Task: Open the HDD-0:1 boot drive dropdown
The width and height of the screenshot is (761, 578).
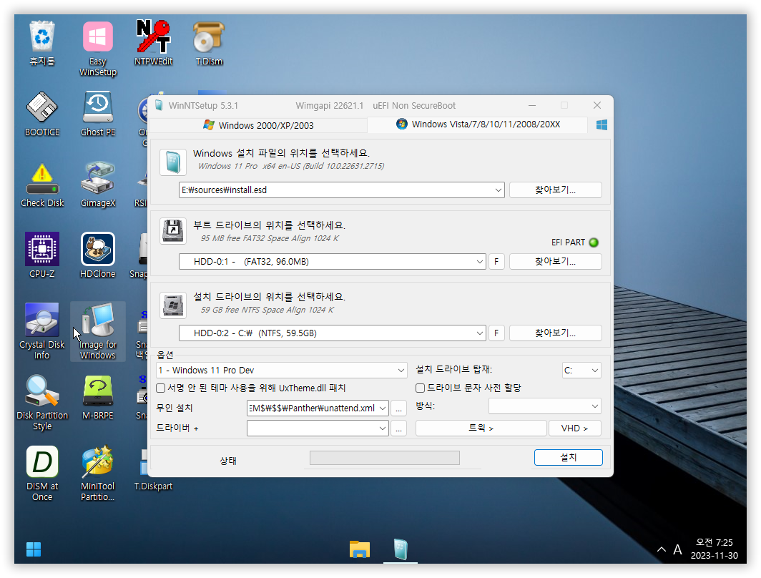Action: point(479,262)
